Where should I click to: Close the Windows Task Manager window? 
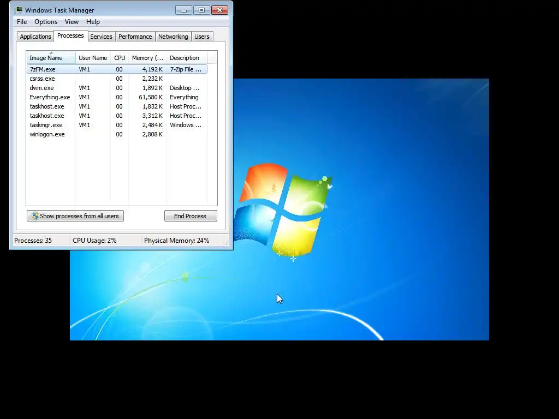[x=219, y=10]
